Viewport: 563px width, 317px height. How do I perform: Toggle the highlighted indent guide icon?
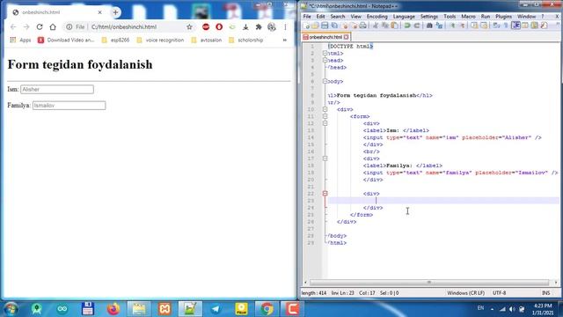[515, 26]
